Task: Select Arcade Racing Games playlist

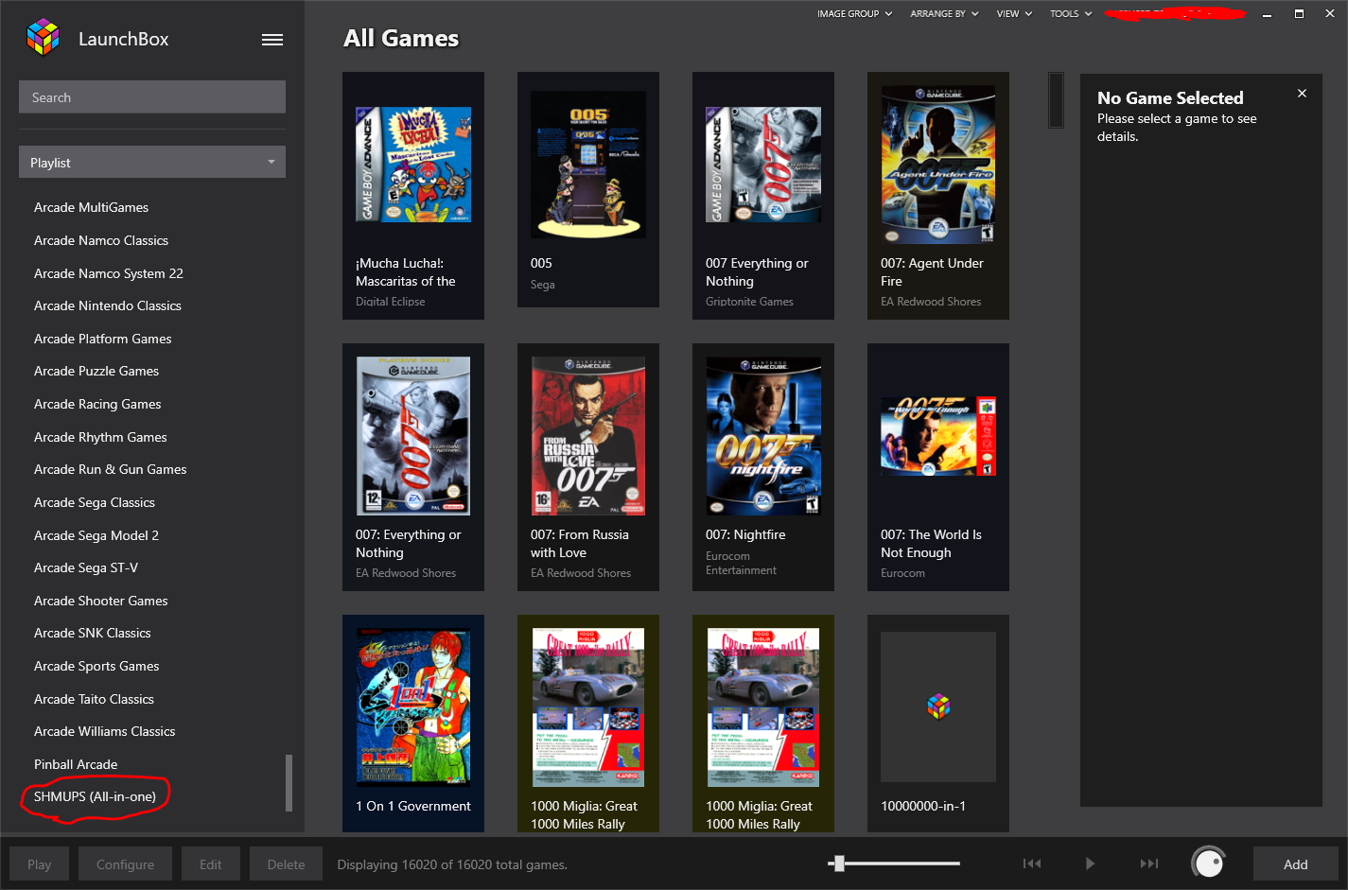Action: [97, 404]
